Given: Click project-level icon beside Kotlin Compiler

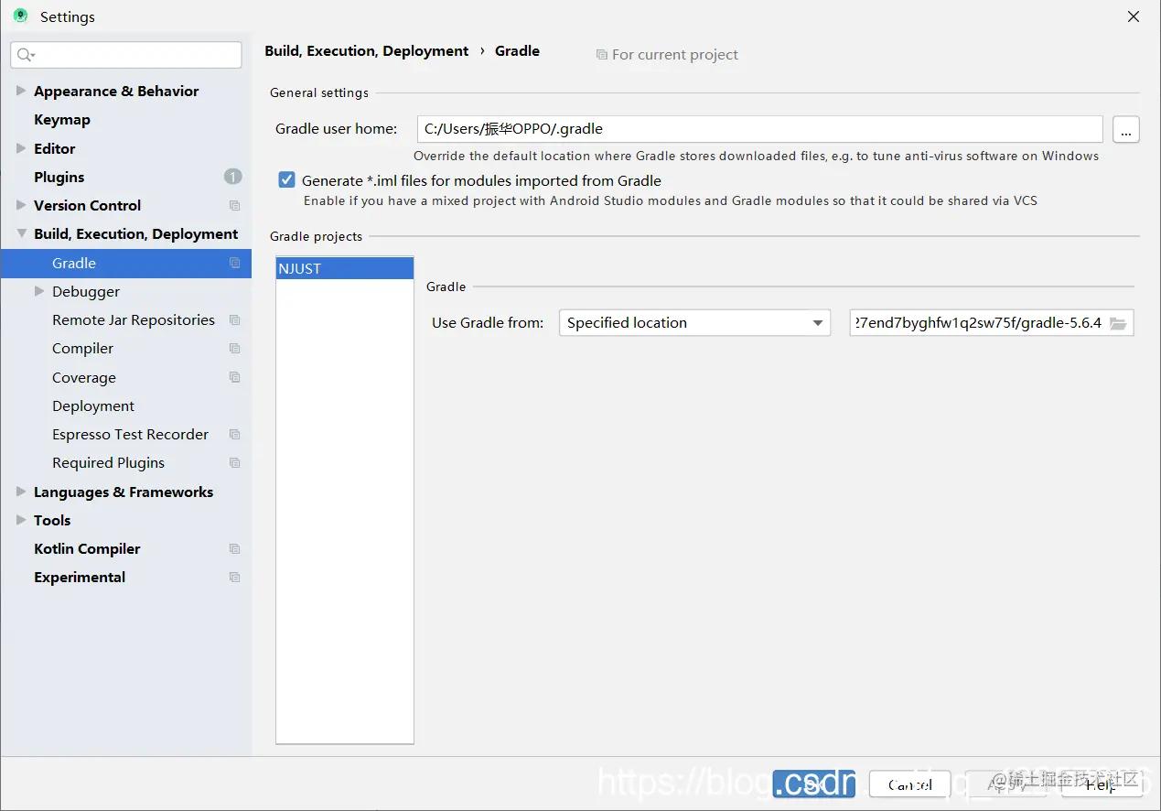Looking at the screenshot, I should (234, 549).
